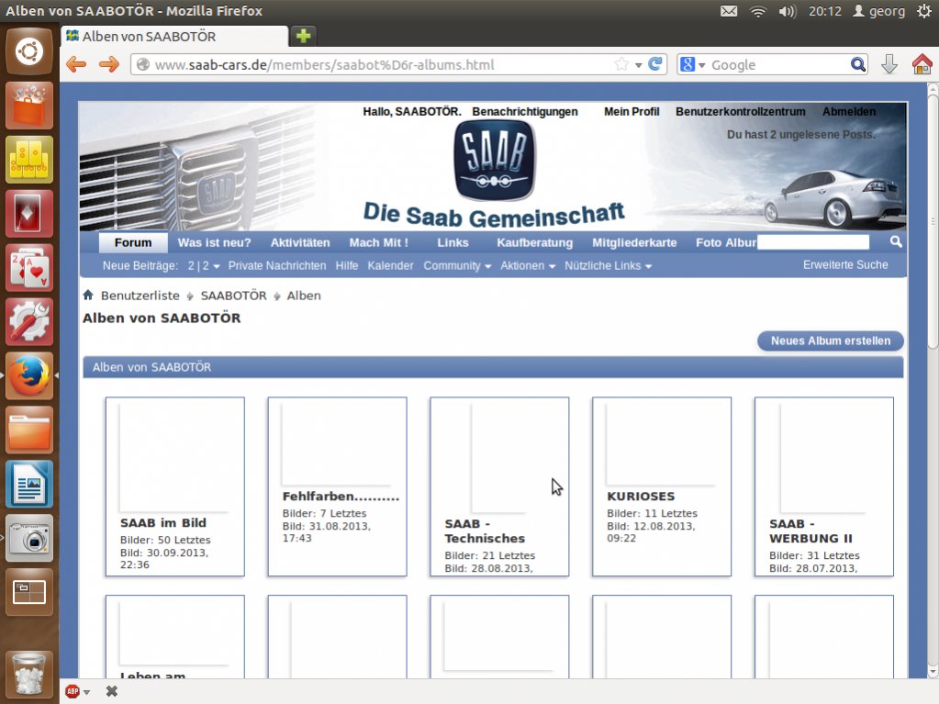Open Ubuntu Software Center launcher icon

tap(29, 106)
